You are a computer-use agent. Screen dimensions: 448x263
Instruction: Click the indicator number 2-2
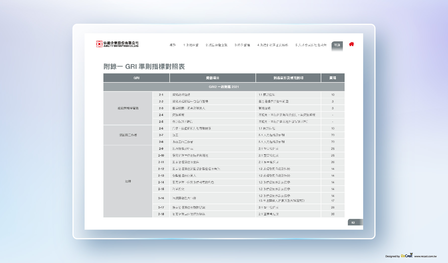tap(161, 101)
